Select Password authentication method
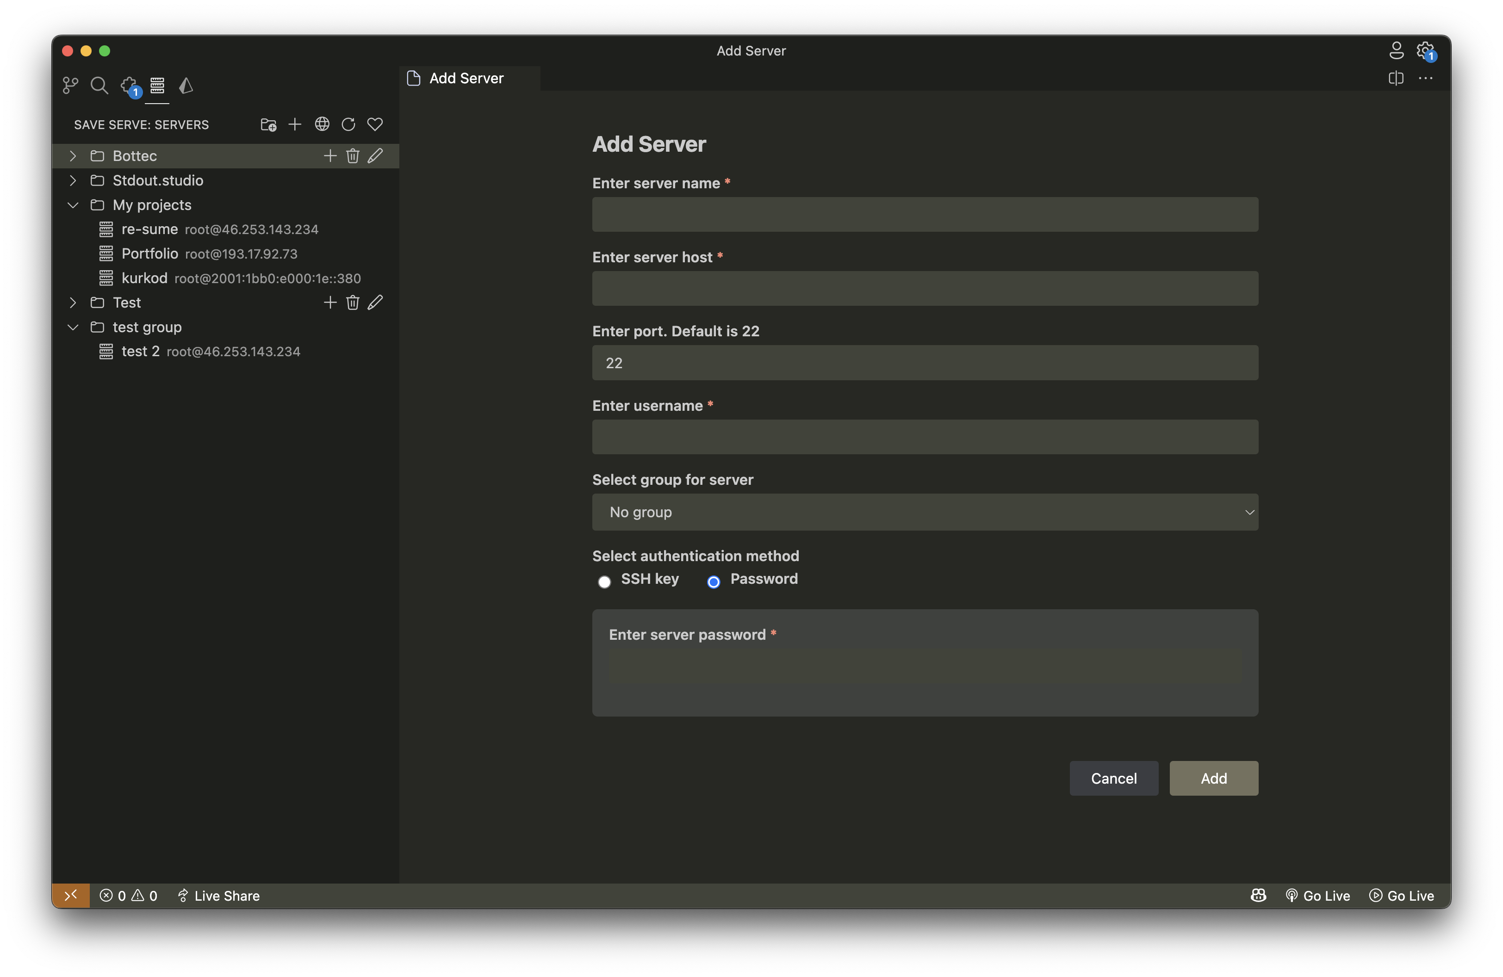The height and width of the screenshot is (977, 1503). [x=714, y=582]
